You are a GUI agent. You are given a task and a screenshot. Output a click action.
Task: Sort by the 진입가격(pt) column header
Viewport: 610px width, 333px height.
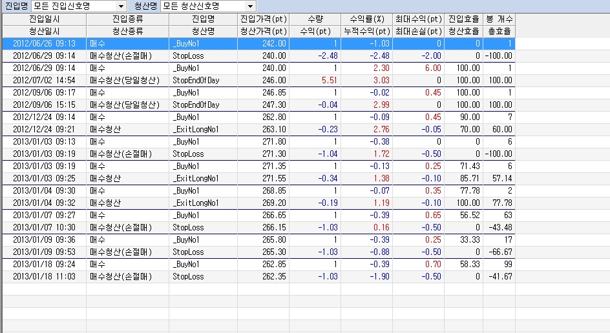point(263,19)
